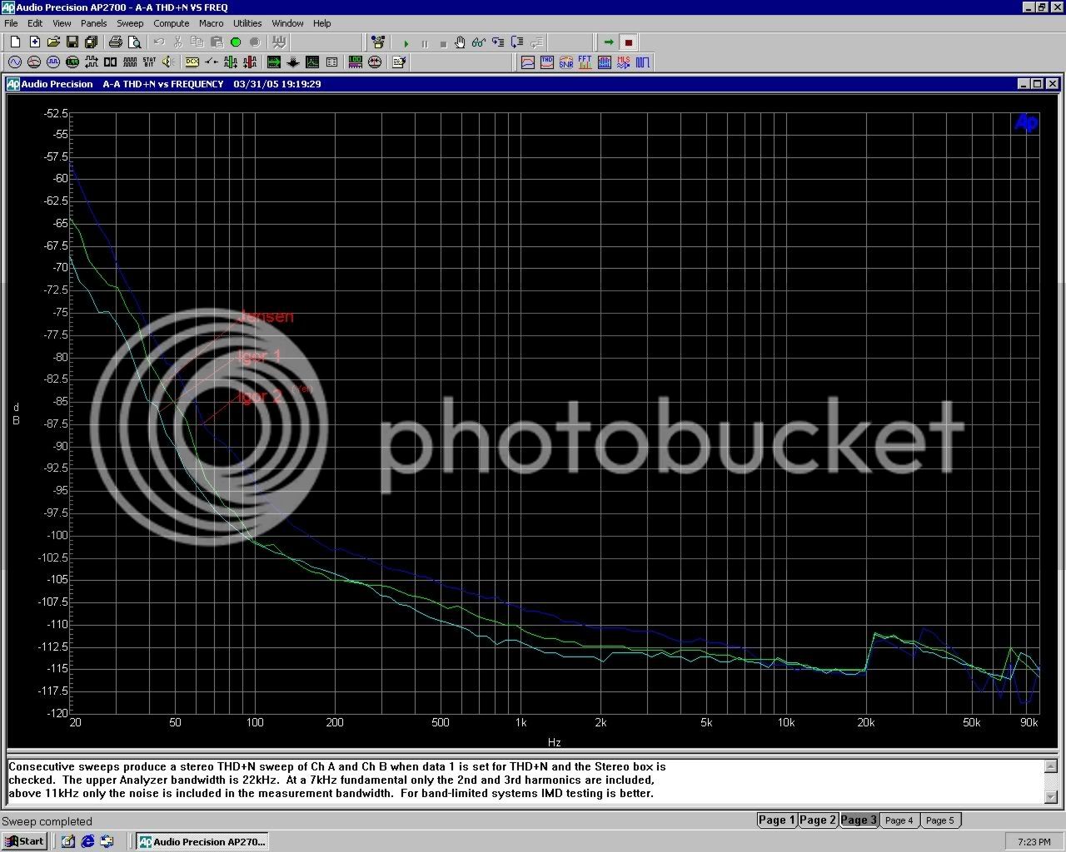Open the Panels menu
Viewport: 1066px width, 852px height.
pyautogui.click(x=93, y=23)
